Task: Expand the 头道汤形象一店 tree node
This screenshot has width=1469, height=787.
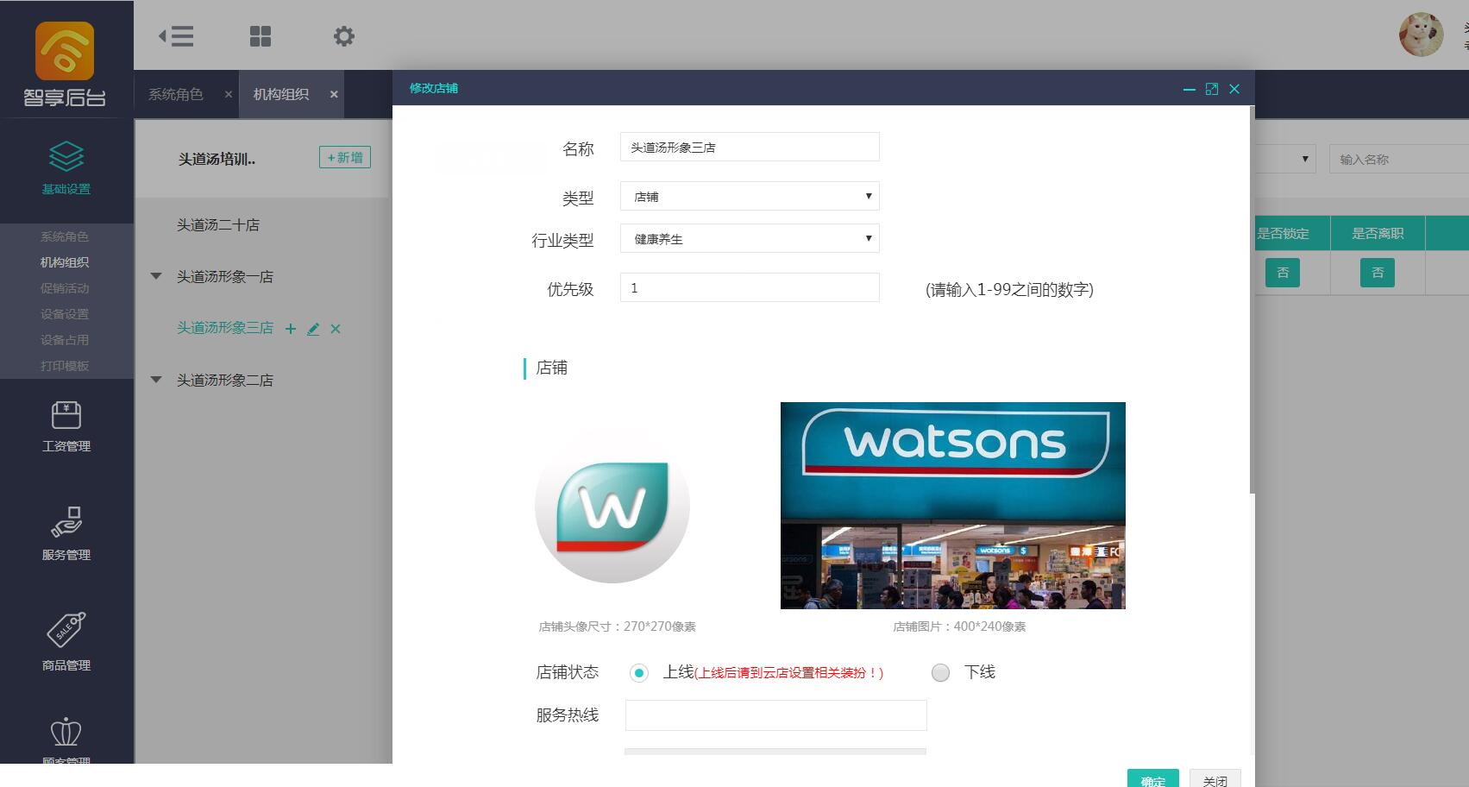Action: click(156, 276)
